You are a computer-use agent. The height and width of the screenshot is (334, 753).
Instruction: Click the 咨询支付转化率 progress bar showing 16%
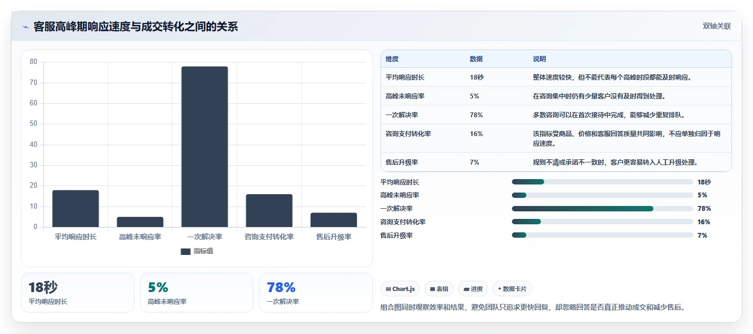[602, 222]
